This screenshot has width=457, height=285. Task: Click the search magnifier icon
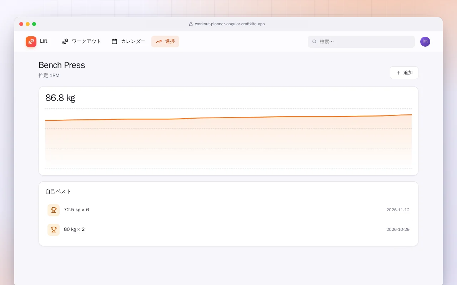315,42
